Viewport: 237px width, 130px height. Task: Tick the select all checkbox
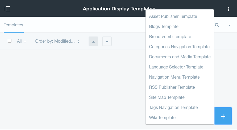pos(10,41)
